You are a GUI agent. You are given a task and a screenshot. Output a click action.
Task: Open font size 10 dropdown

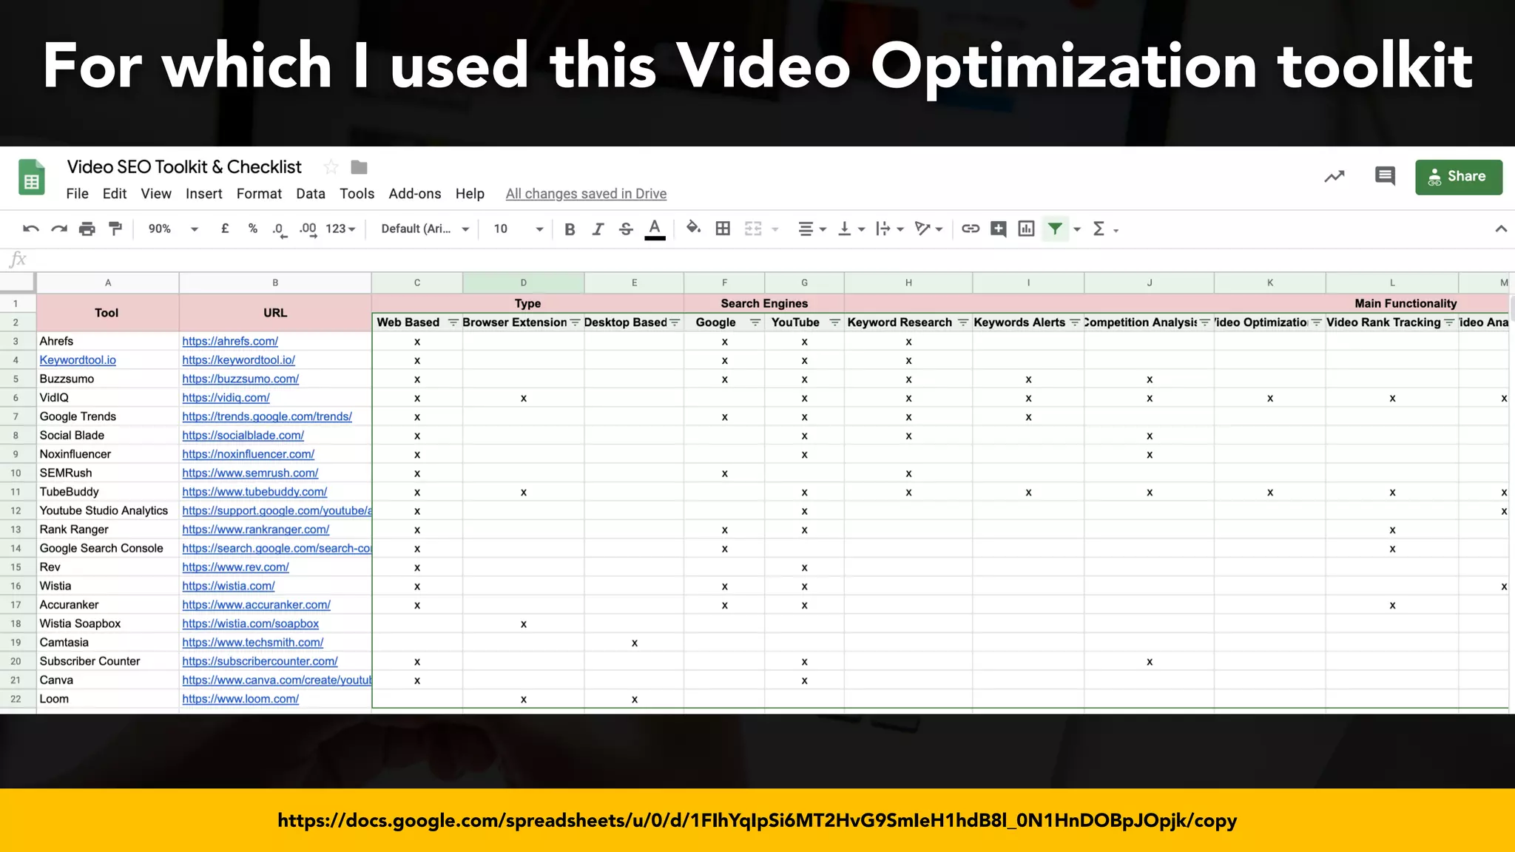(518, 229)
